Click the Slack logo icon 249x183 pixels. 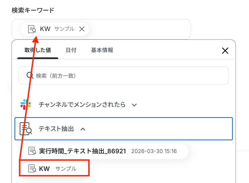coord(26,105)
